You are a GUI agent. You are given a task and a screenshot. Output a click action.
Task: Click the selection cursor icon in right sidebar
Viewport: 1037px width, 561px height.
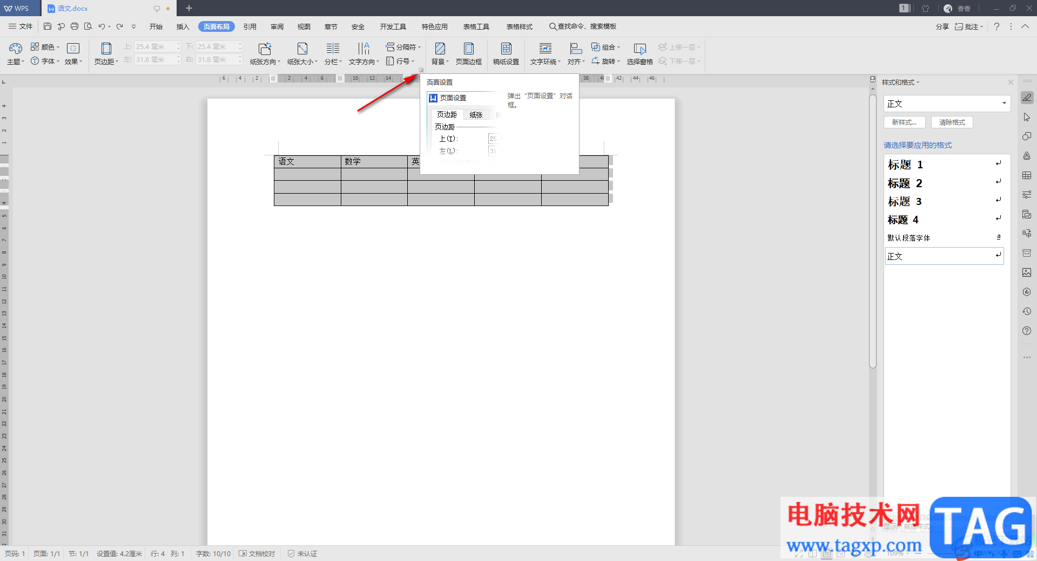tap(1027, 117)
